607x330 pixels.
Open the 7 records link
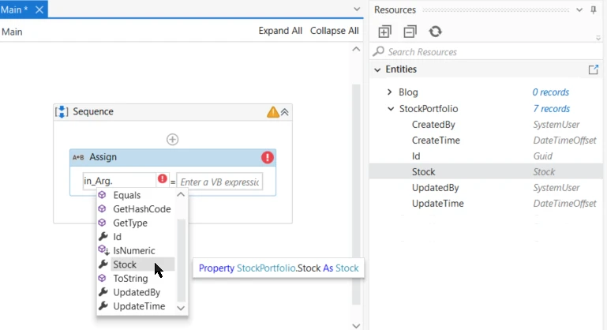(x=551, y=109)
